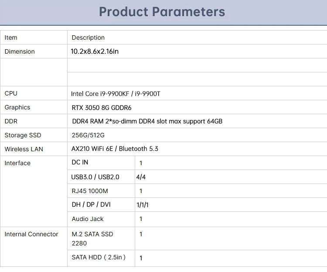Click the Product Parameters heading
The width and height of the screenshot is (327, 272).
(162, 12)
